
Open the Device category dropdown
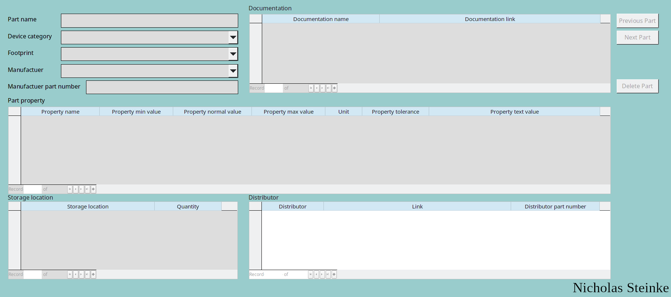click(x=233, y=37)
